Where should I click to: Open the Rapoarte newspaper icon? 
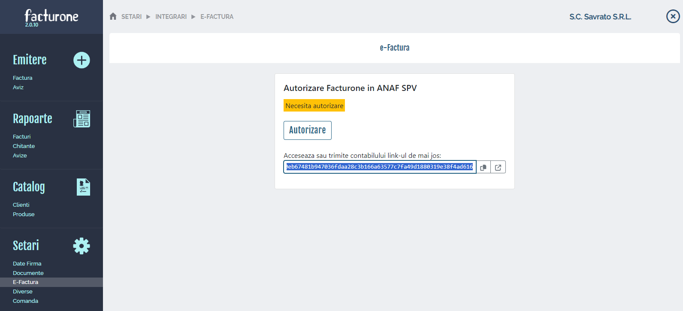(82, 119)
